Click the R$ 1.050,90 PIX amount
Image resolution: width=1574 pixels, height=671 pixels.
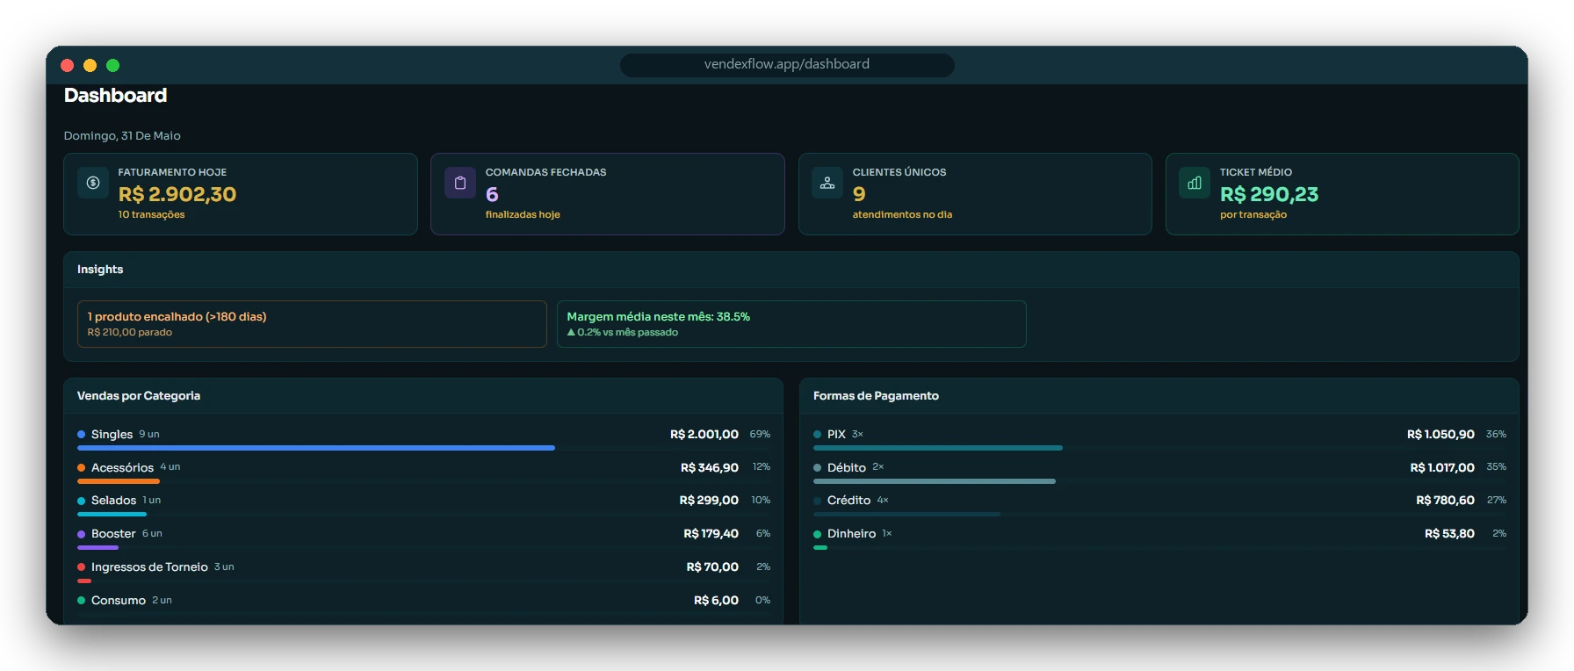(1440, 434)
